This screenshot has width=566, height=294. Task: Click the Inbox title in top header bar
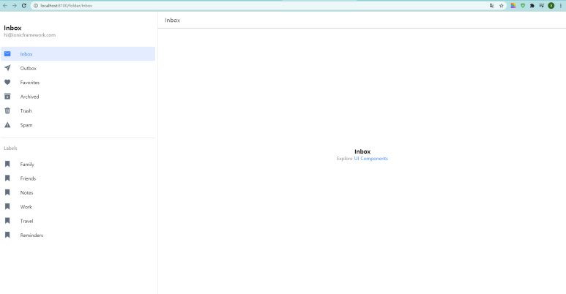173,20
